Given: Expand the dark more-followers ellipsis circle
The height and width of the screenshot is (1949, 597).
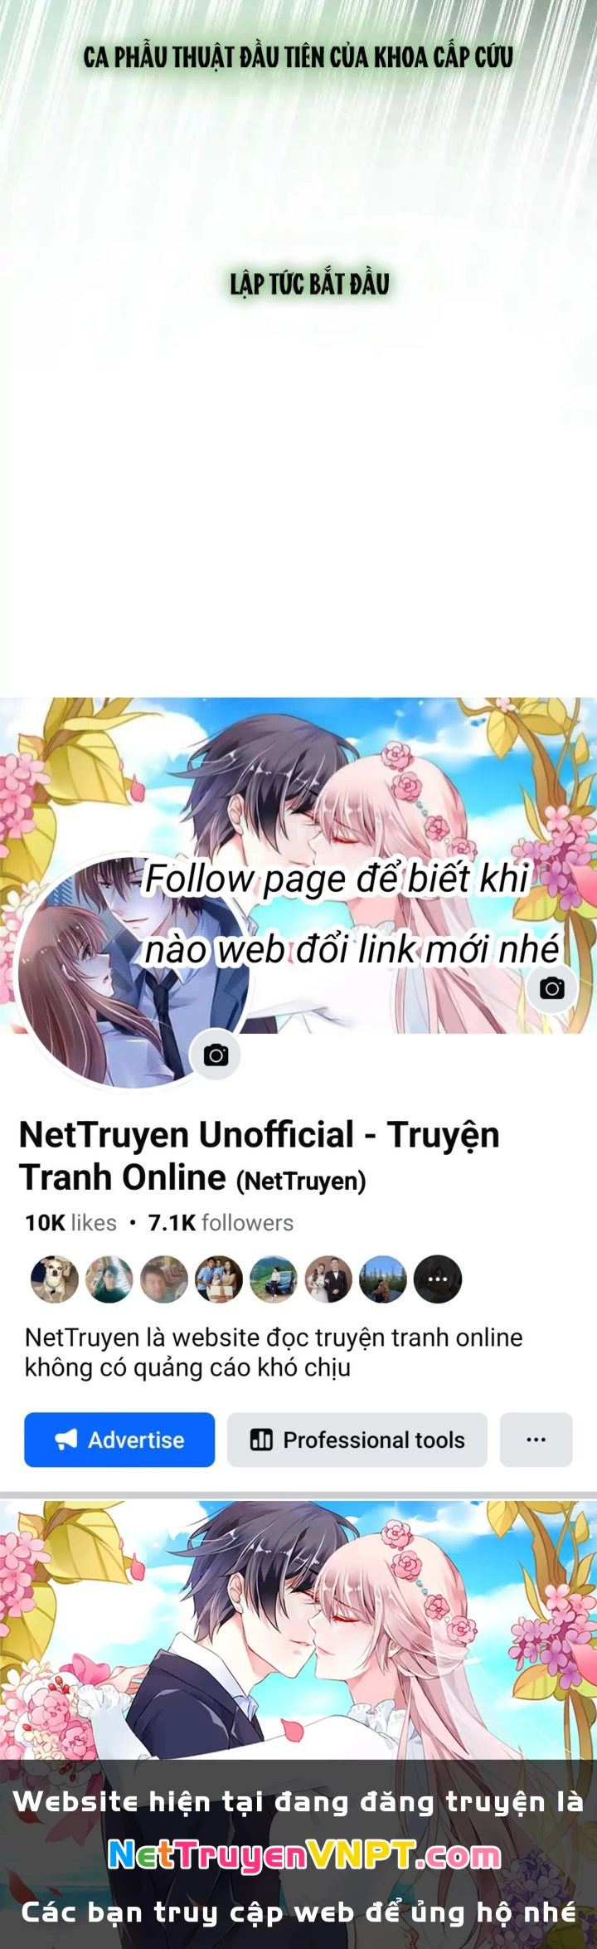Looking at the screenshot, I should (438, 1279).
